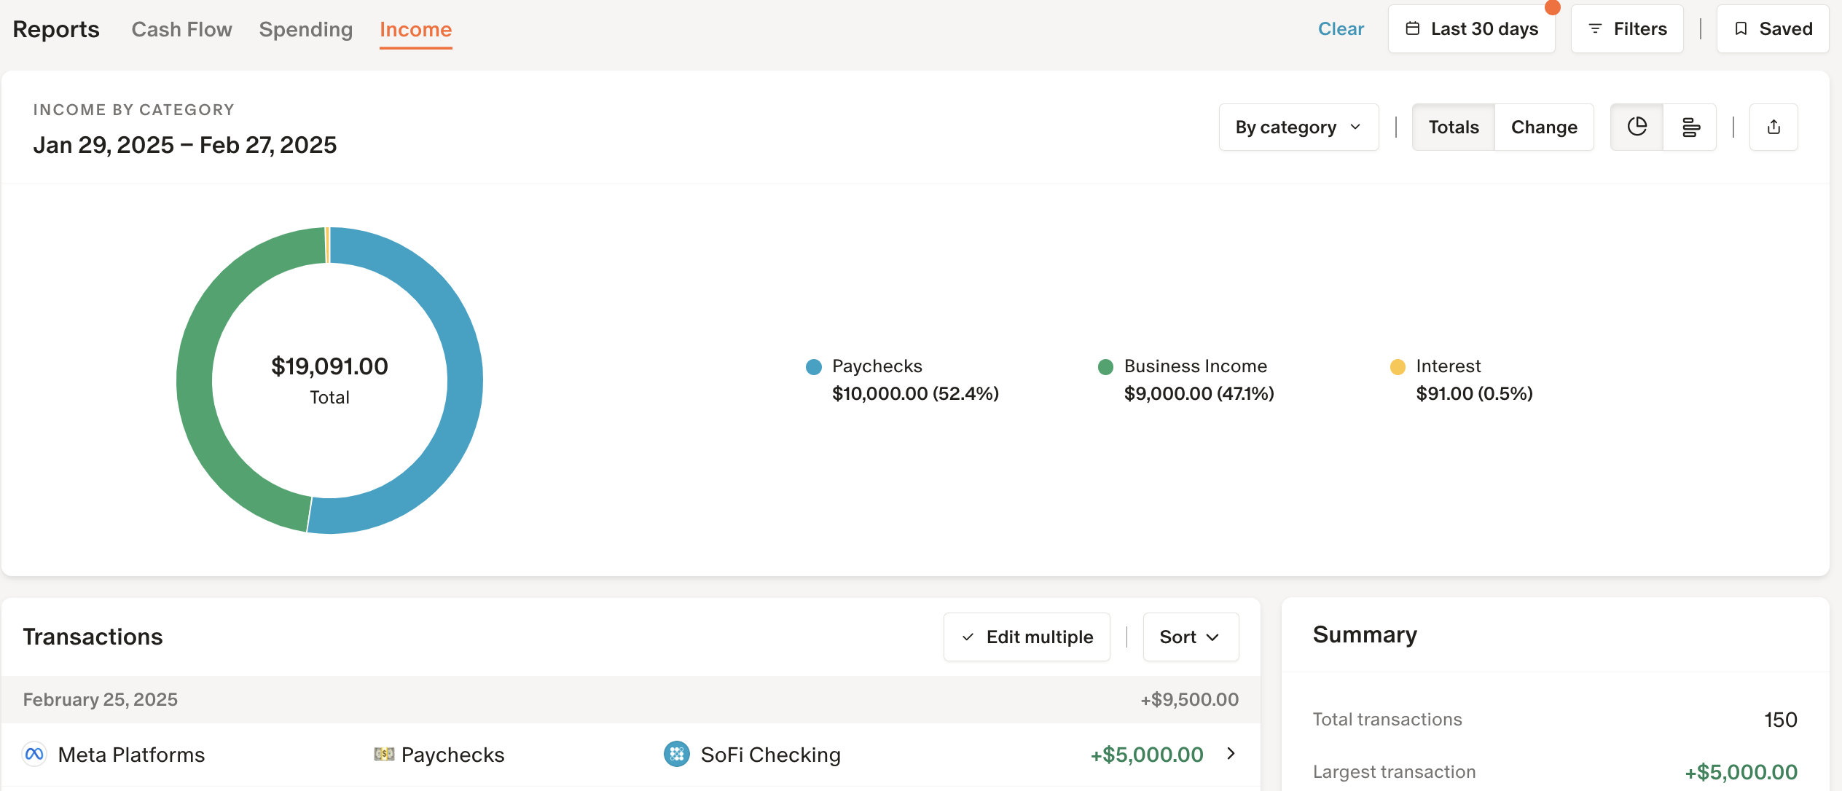Click the Clear filters link
The image size is (1842, 791).
point(1341,29)
